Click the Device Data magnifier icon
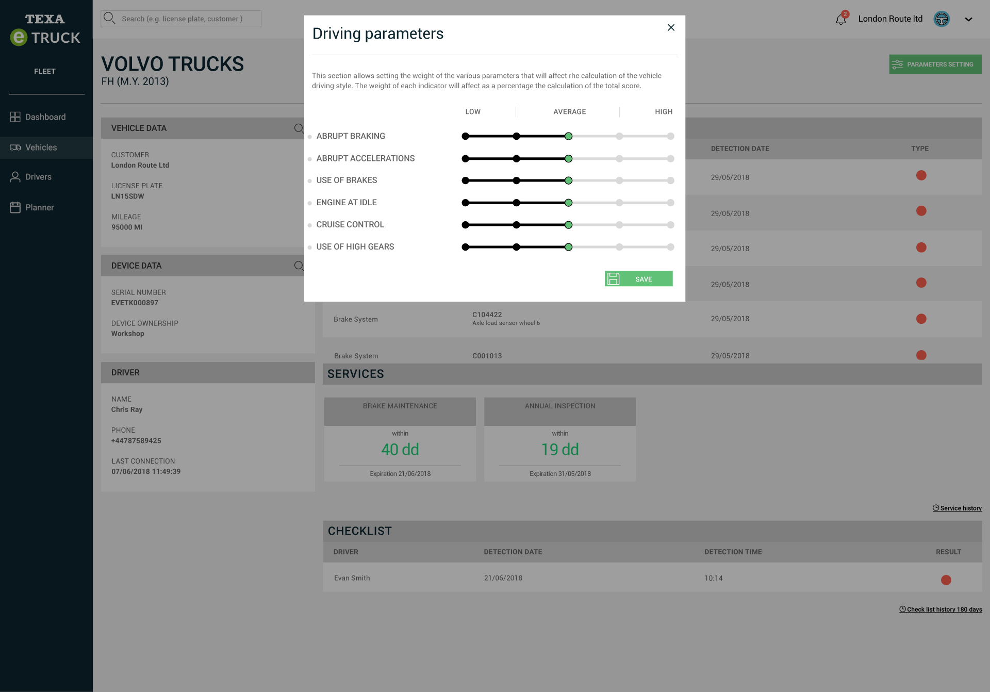 tap(299, 266)
